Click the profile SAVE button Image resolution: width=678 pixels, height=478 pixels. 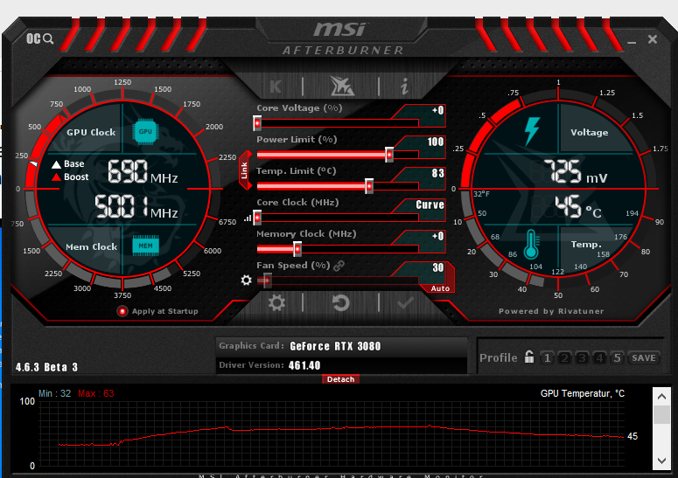click(643, 357)
